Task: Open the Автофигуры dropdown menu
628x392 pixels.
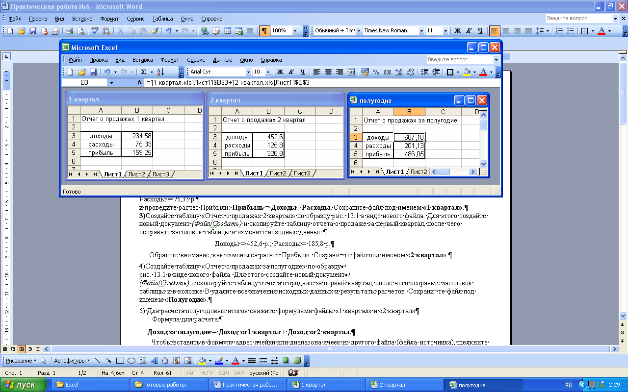Action: coord(72,361)
